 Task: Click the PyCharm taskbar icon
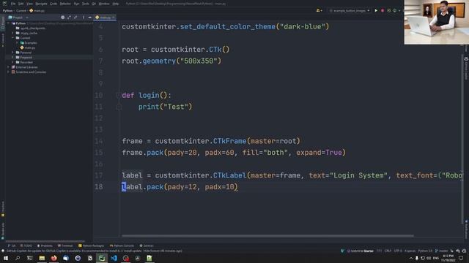click(102, 258)
